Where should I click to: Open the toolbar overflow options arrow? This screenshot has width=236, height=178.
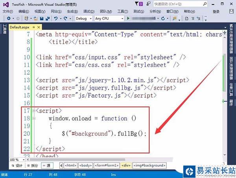point(206,19)
